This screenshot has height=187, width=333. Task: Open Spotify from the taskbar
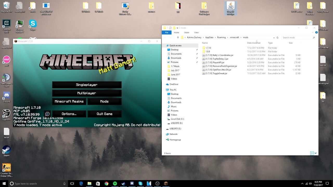115,184
